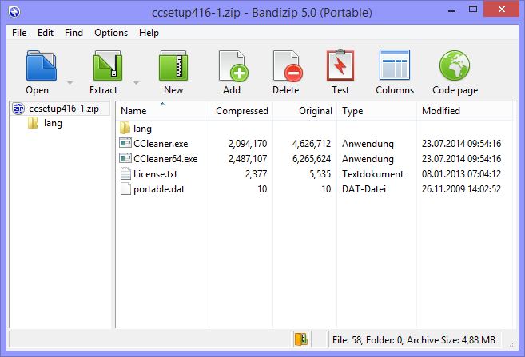Screen dimensions: 525x357
Task: Open the Help menu
Action: (149, 33)
